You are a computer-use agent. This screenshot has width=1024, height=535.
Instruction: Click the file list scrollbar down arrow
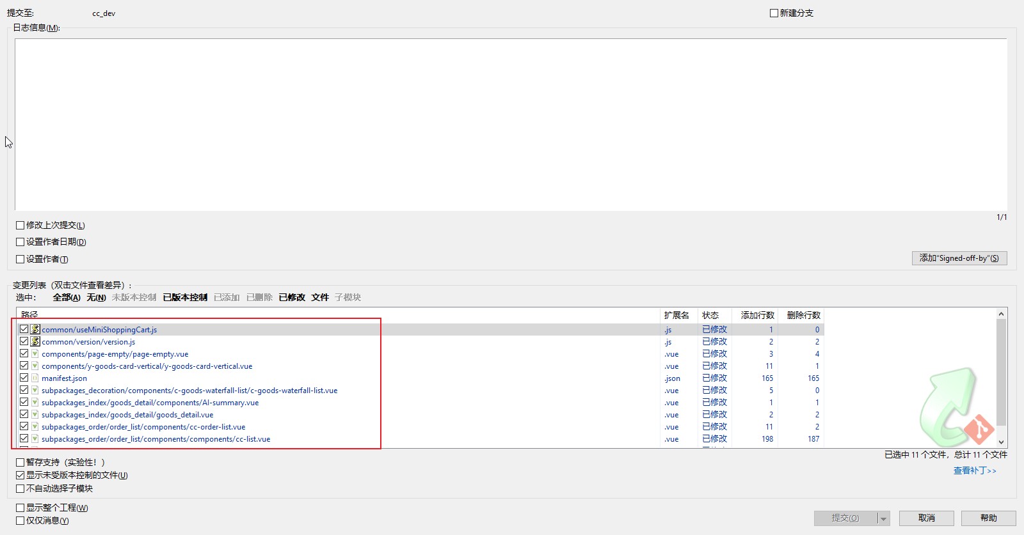1002,442
